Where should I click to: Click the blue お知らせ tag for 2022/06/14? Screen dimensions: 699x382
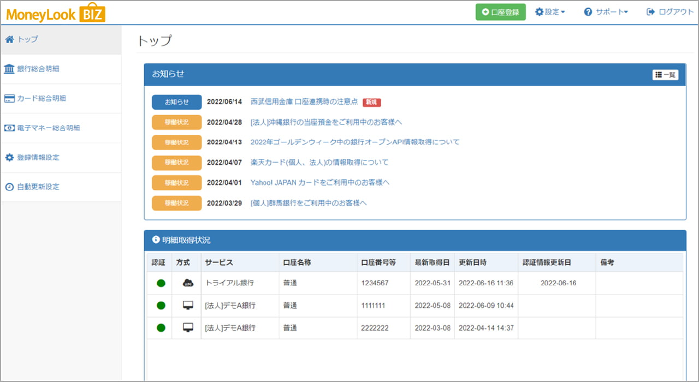[x=176, y=102]
